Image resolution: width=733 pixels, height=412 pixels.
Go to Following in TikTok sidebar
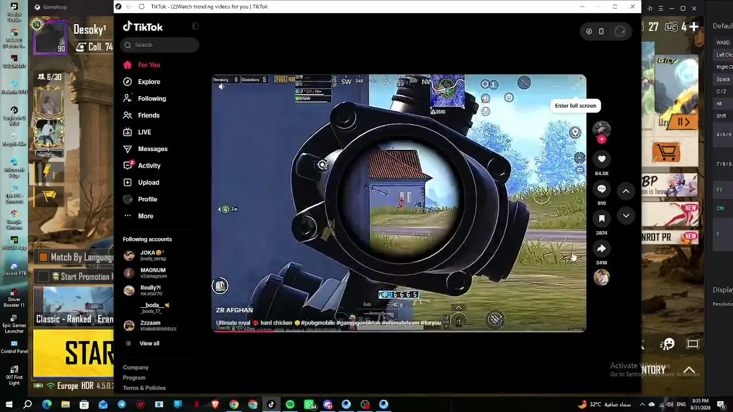144,98
